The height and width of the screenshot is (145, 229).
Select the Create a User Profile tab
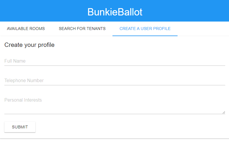(x=145, y=29)
